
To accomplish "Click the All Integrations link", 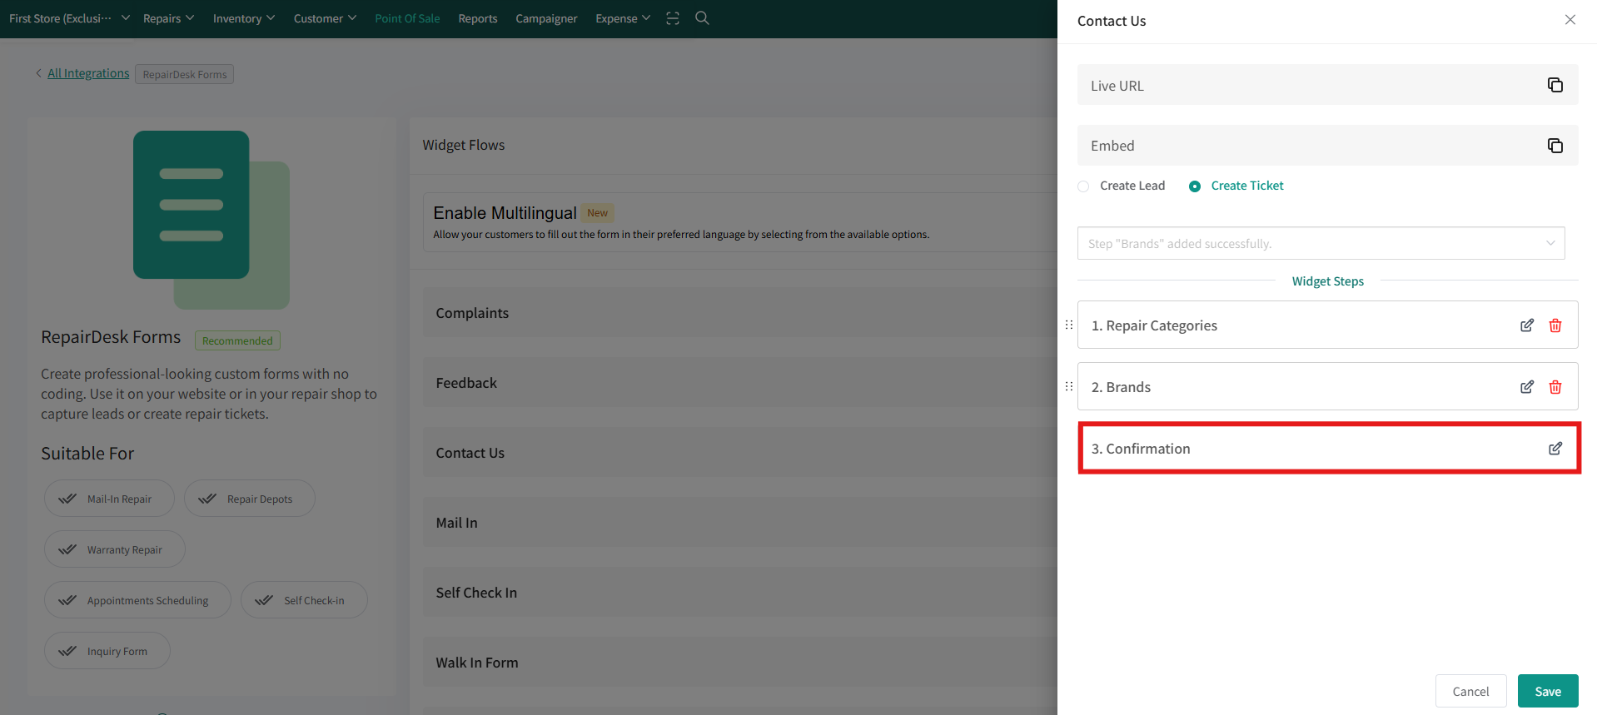I will pos(88,73).
